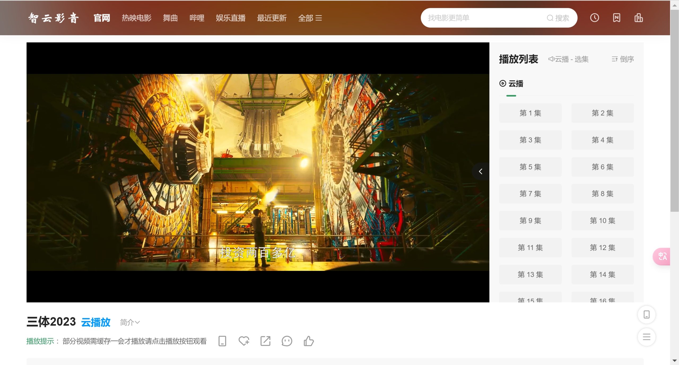Click scrollbar up arrow

pyautogui.click(x=674, y=5)
